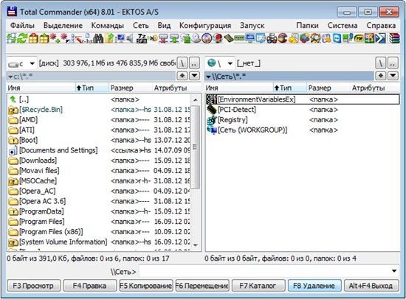This screenshot has width=406, height=299.
Task: Select the [Program Files] folder row
Action: [98, 222]
